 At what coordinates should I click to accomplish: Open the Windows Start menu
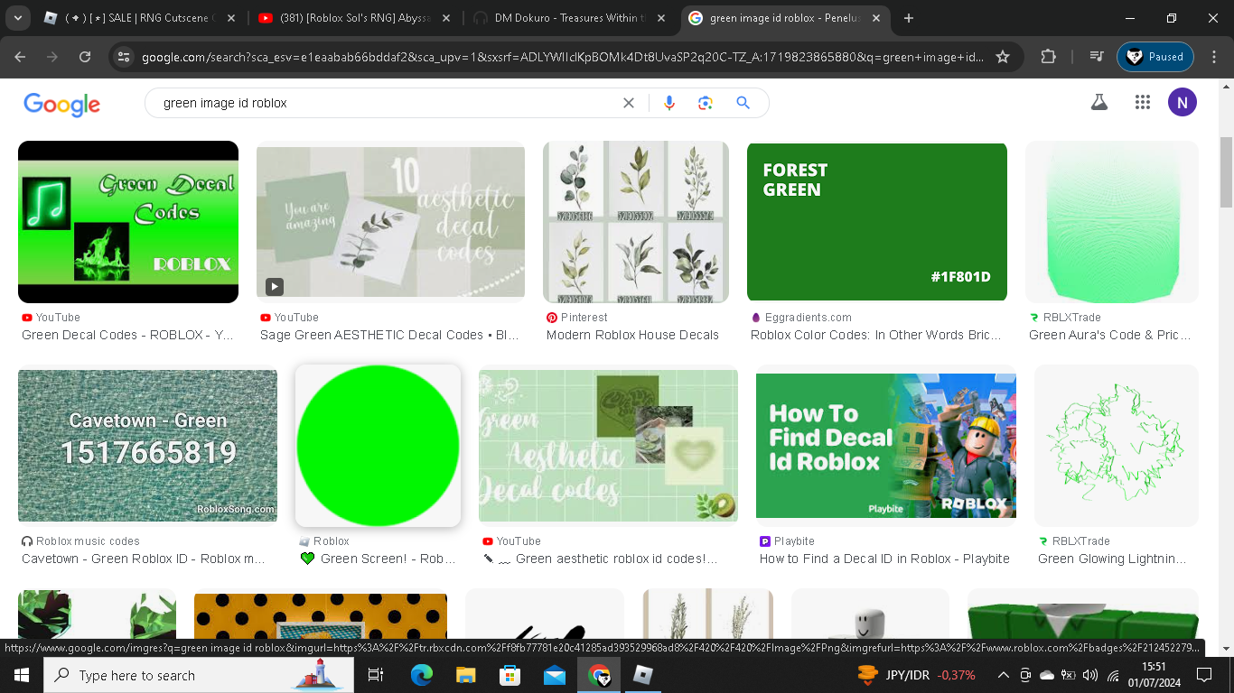click(21, 675)
